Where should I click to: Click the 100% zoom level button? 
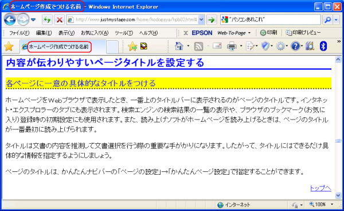coord(317,205)
